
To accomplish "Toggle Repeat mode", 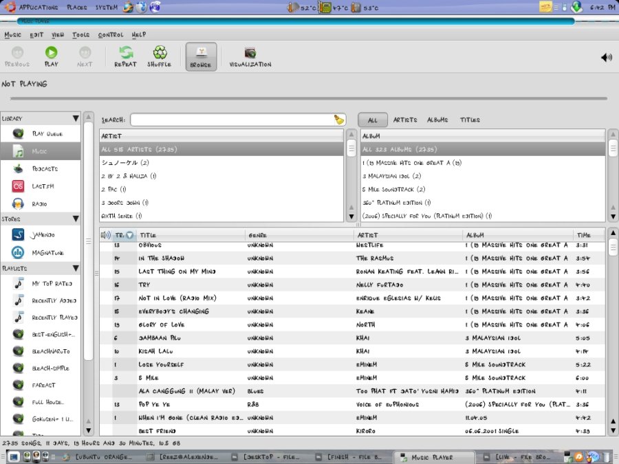I will click(x=126, y=57).
